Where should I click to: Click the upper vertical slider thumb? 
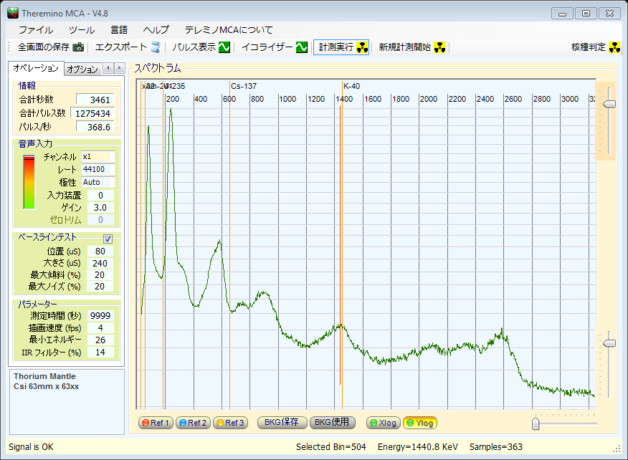[609, 104]
